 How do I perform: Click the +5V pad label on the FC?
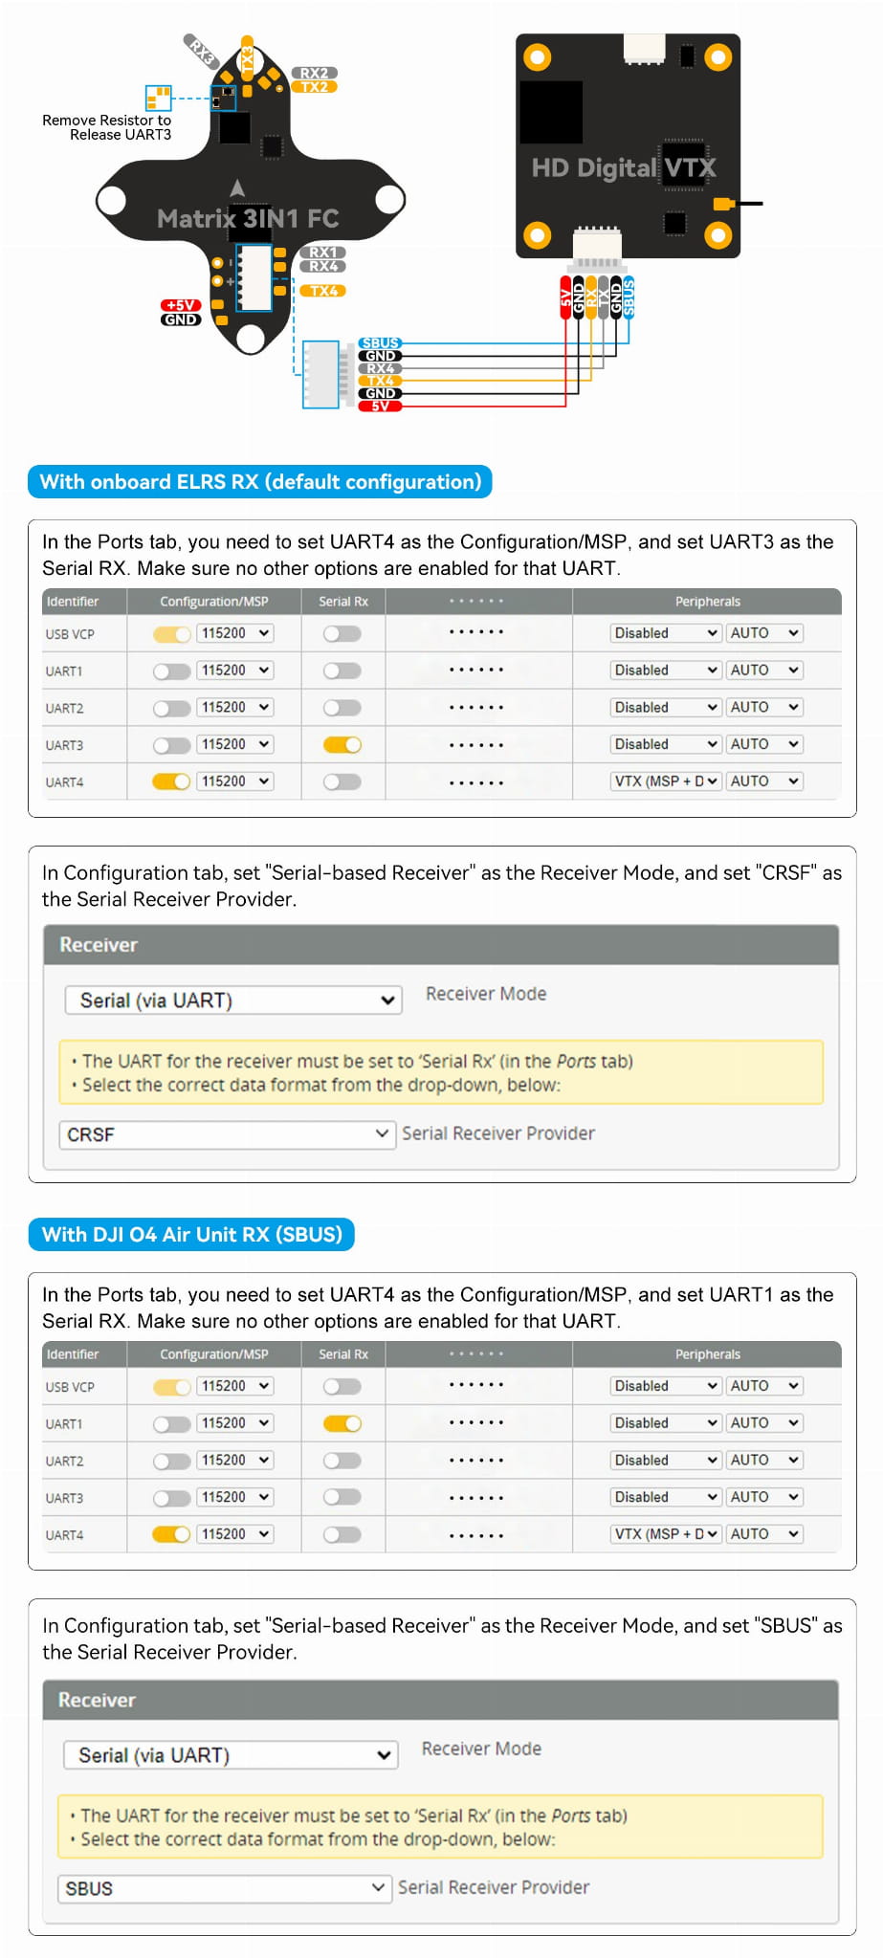click(x=180, y=306)
